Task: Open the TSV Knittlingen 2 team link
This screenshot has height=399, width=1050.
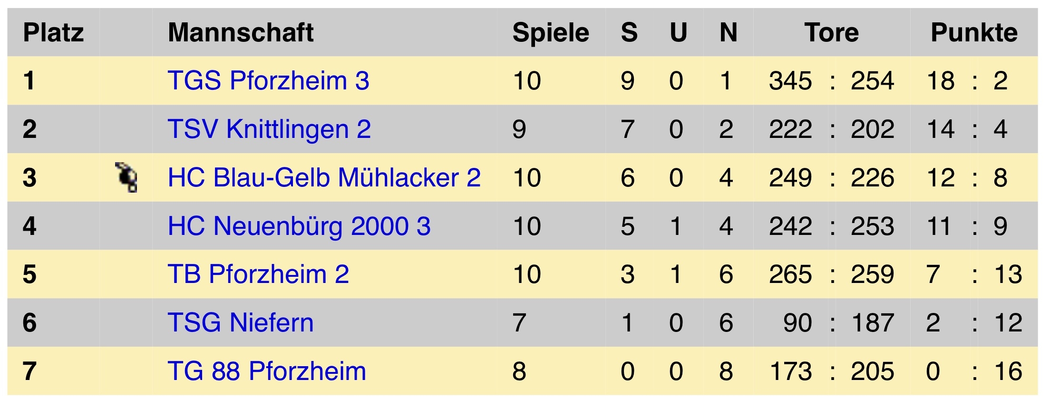Action: (269, 129)
